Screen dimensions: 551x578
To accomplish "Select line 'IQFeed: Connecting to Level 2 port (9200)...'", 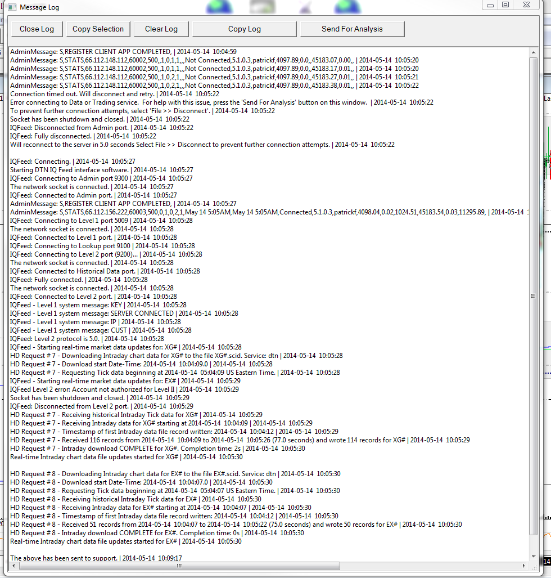I will coord(106,255).
